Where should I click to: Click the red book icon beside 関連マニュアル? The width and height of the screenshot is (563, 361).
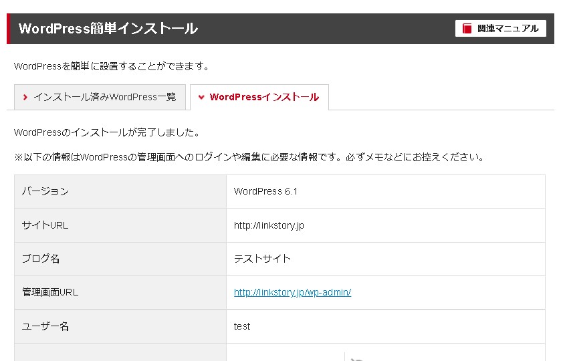point(467,29)
